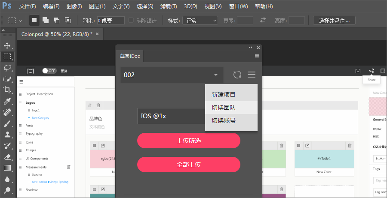This screenshot has height=198, width=387.
Task: Click trash icon on #c7e8c1 card
Action: 350,146
